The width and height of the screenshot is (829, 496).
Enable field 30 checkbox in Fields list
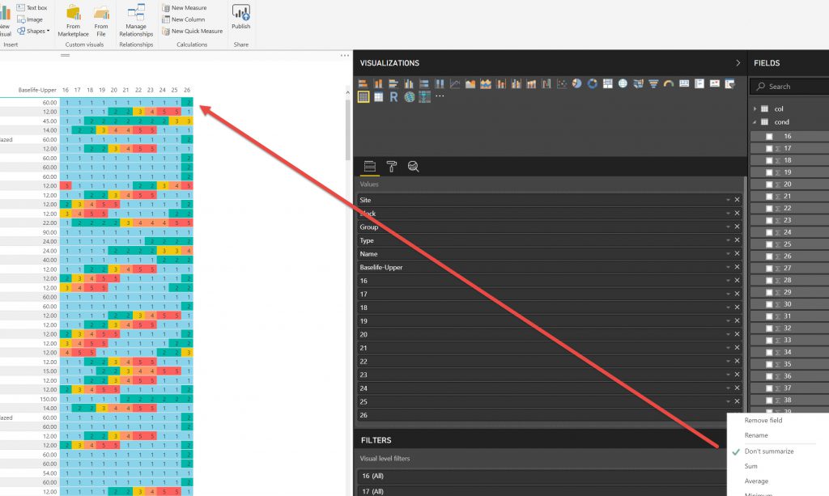coord(769,304)
